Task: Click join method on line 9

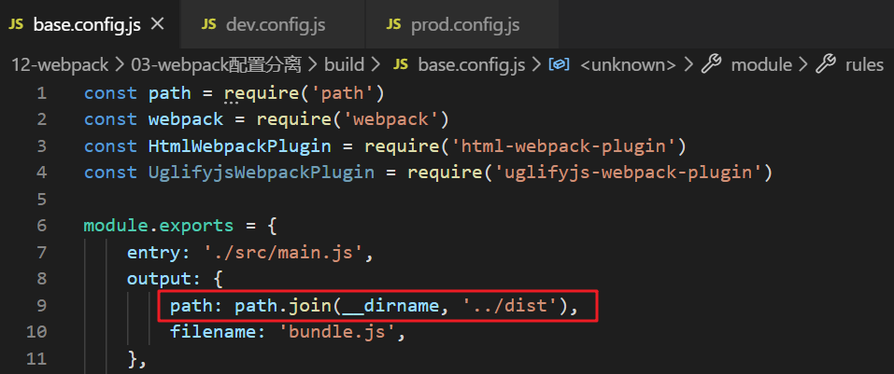Action: tap(309, 306)
